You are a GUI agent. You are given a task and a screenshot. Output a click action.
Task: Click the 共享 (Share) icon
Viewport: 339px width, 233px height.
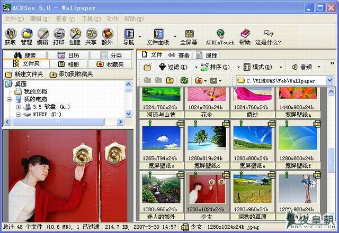(x=91, y=36)
